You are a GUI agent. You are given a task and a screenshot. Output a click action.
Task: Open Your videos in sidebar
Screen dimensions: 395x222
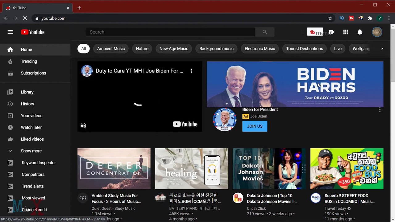click(x=35, y=116)
